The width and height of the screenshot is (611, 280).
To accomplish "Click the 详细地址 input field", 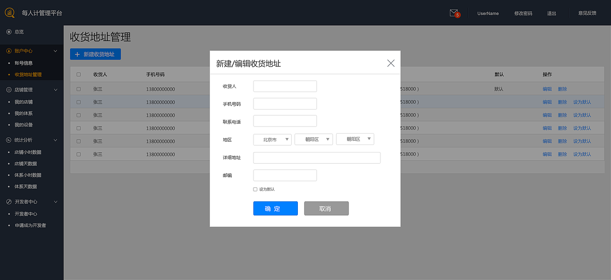I will [316, 157].
